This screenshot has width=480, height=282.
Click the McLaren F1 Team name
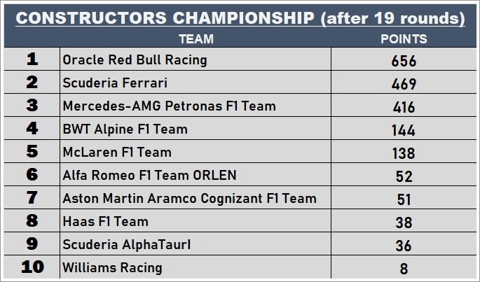[116, 153]
